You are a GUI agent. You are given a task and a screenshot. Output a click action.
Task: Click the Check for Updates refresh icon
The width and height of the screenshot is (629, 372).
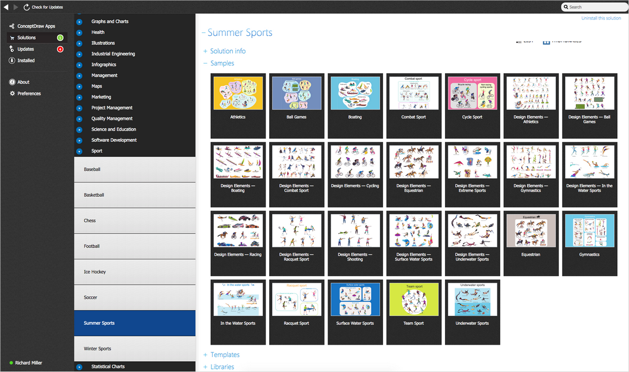click(26, 7)
